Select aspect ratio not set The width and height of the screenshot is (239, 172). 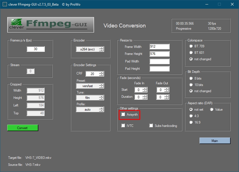[191, 110]
